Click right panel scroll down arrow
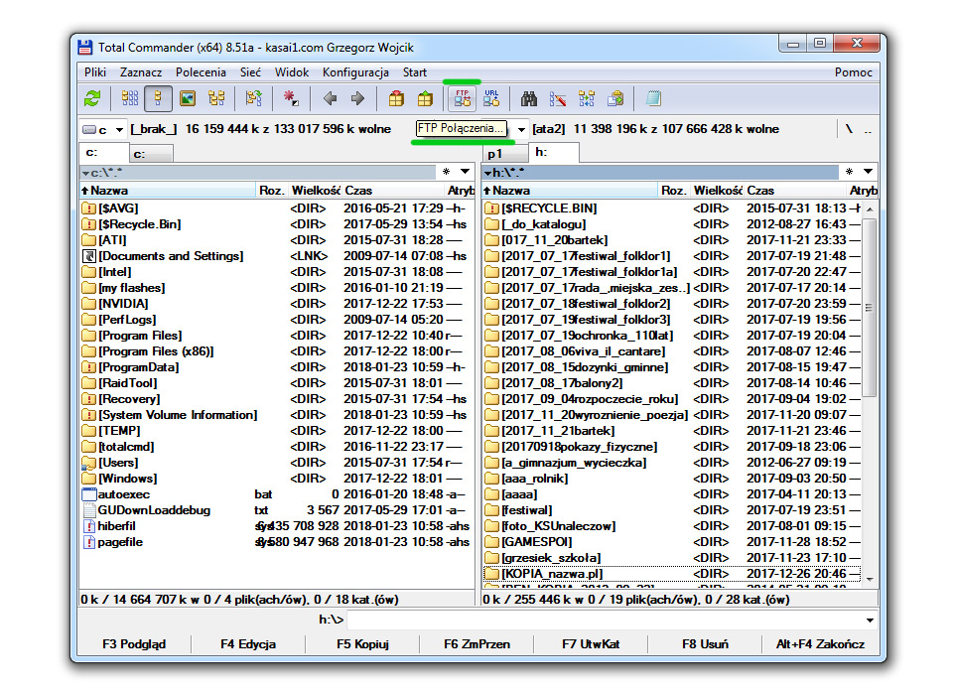953x693 pixels. (870, 580)
